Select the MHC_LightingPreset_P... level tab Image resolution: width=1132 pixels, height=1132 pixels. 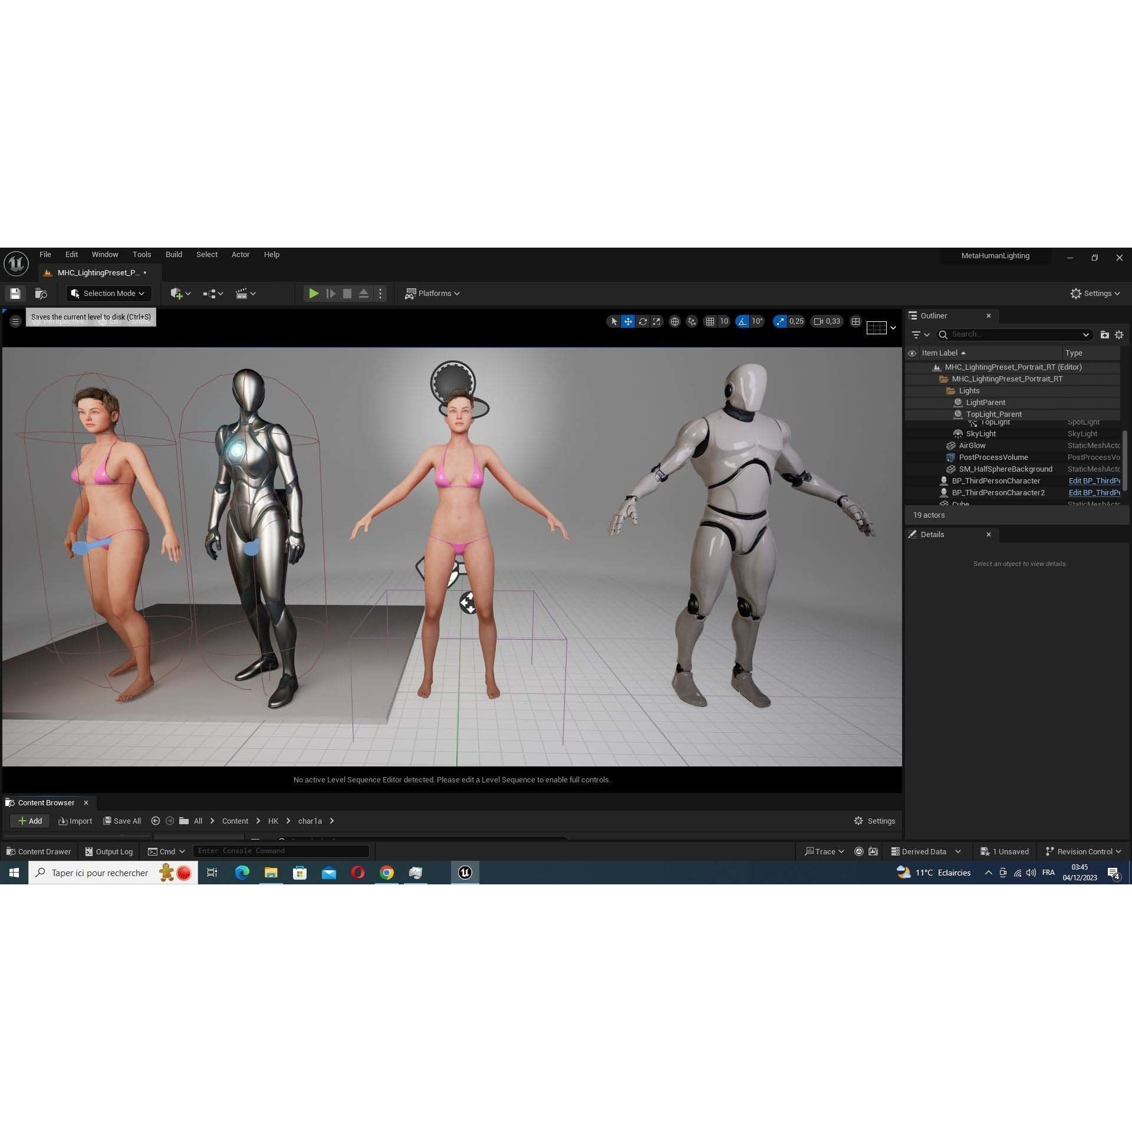tap(98, 272)
